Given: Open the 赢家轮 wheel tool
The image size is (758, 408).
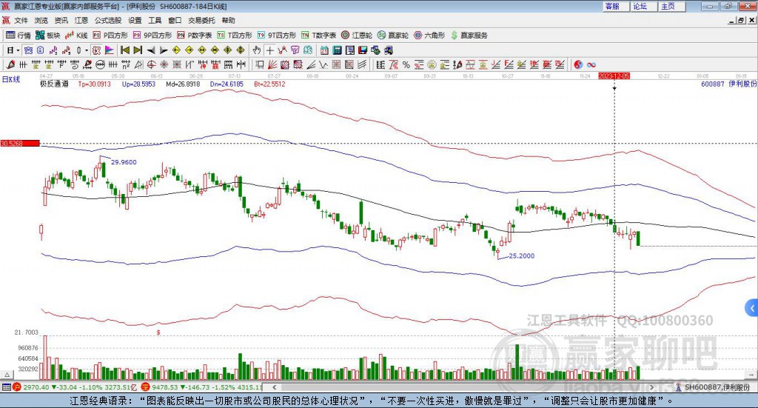Looking at the screenshot, I should pyautogui.click(x=393, y=36).
